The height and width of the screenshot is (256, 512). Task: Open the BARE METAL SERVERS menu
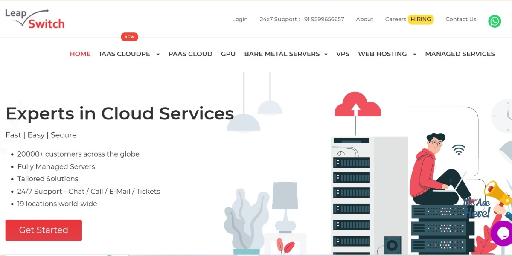[x=282, y=54]
